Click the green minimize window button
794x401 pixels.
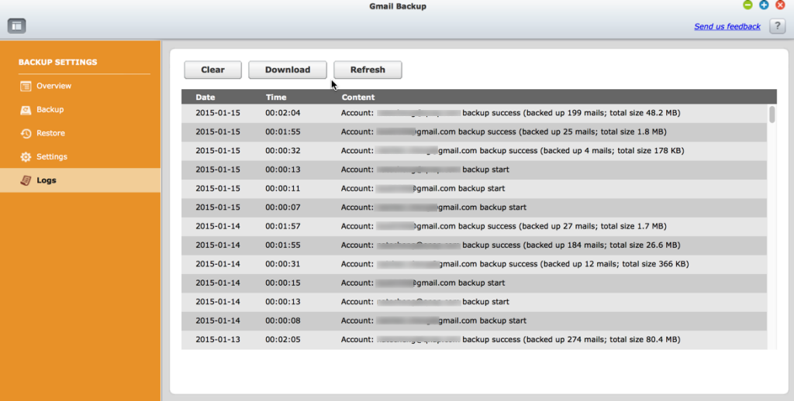(747, 5)
